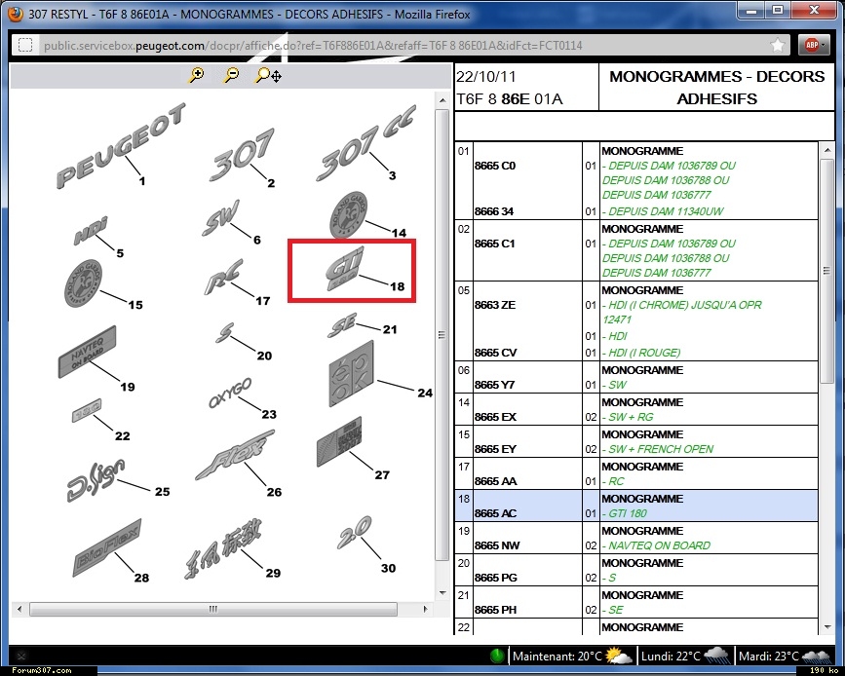This screenshot has width=845, height=676.
Task: Click the diagram's horizontal scrollbar left arrow
Action: pos(18,610)
